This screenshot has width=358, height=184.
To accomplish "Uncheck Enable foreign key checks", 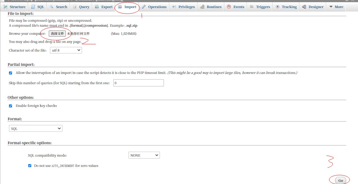I will pos(11,106).
